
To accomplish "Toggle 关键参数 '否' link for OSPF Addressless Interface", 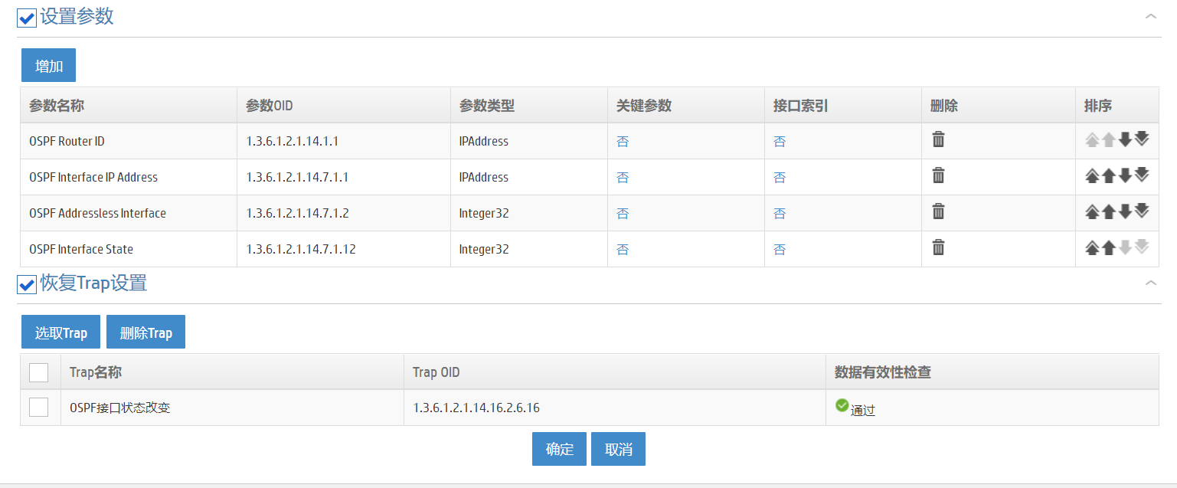I will (623, 214).
